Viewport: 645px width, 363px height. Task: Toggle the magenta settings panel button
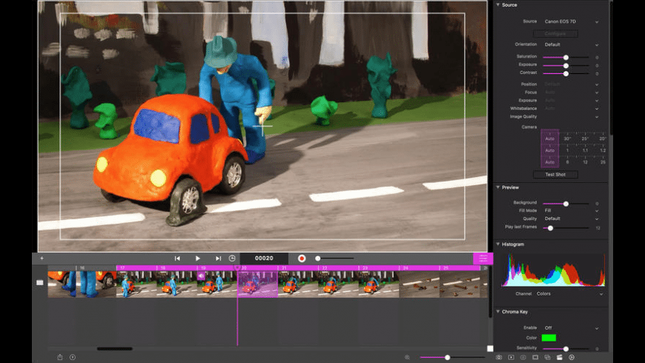(x=483, y=258)
